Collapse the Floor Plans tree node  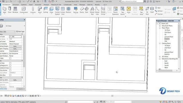tap(160, 28)
